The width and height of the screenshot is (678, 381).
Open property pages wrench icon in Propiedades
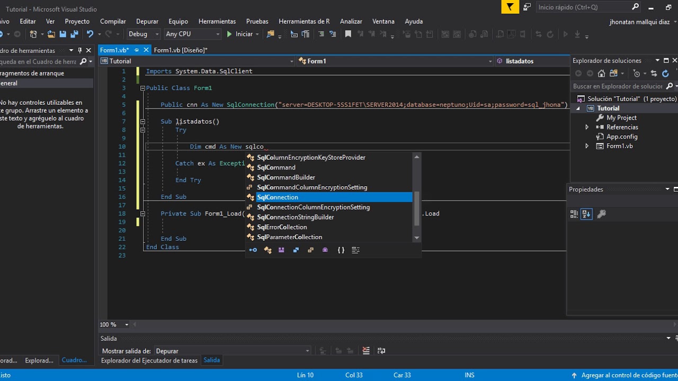[601, 214]
